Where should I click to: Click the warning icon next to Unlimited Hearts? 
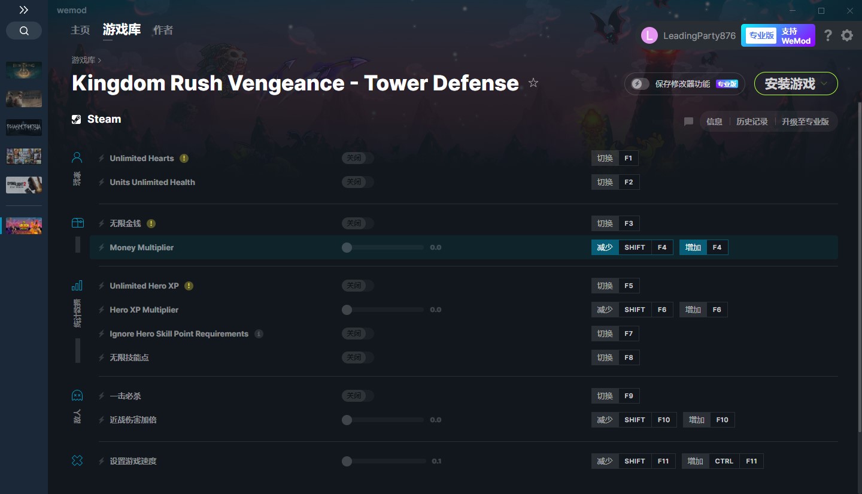184,158
